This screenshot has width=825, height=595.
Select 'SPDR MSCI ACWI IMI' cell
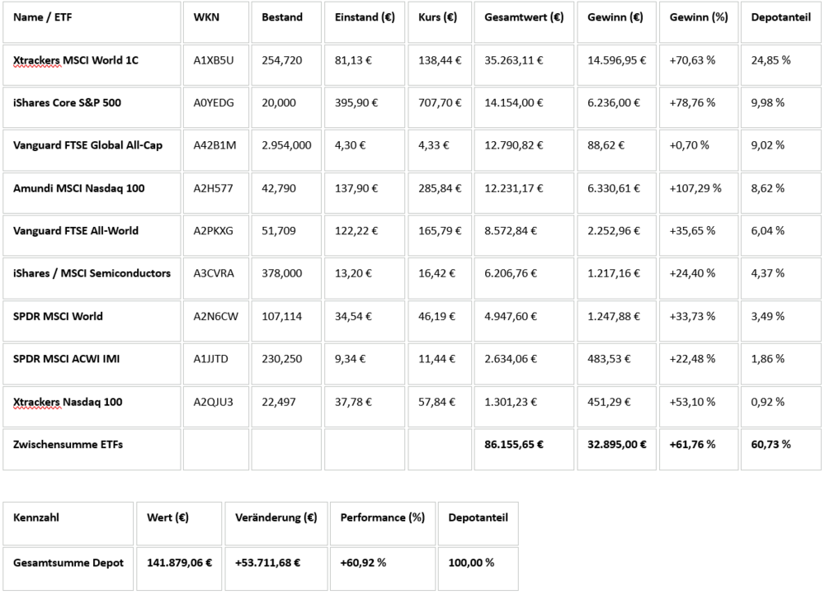pyautogui.click(x=92, y=364)
